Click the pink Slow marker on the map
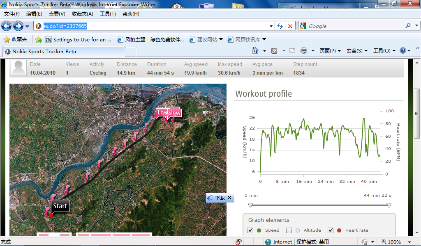The width and height of the screenshot is (421, 246). [x=174, y=113]
